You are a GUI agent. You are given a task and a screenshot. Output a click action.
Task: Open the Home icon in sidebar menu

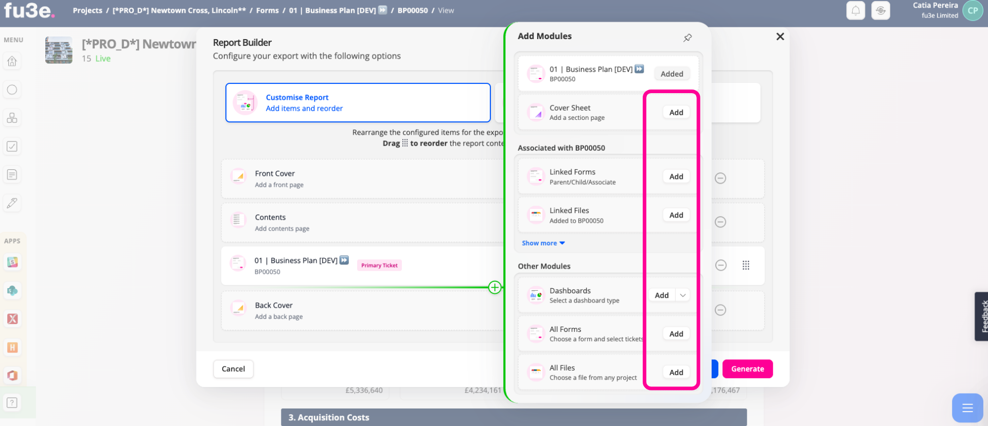[x=12, y=61]
